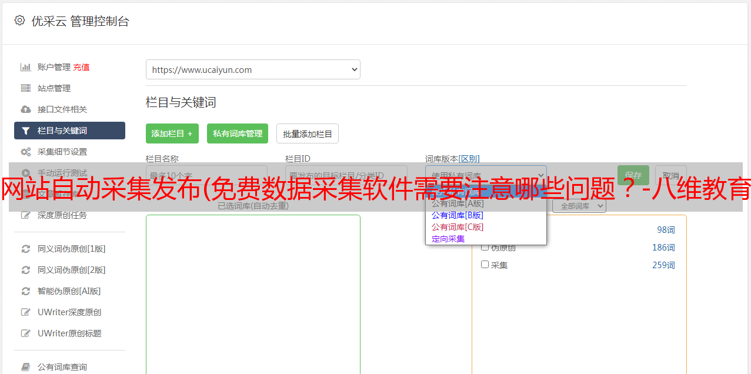The width and height of the screenshot is (751, 374).
Task: Click the refresh icon beside 智能伪原创[AI版]
Action: click(x=26, y=291)
